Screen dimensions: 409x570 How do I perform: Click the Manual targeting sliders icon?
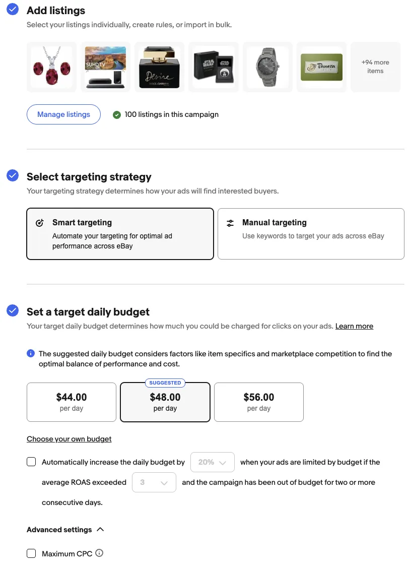(x=230, y=223)
